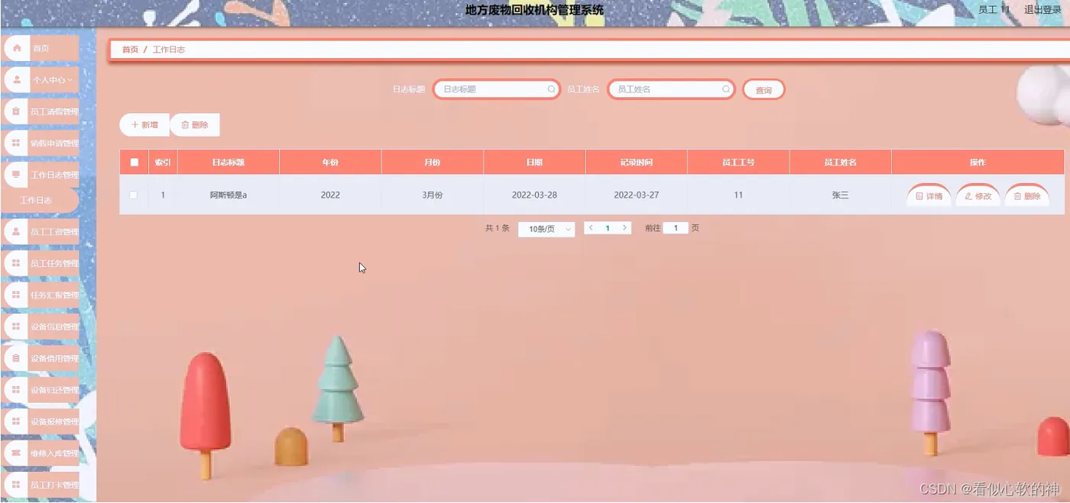Click the magnifier icon in 日志标题 search box

(x=551, y=89)
